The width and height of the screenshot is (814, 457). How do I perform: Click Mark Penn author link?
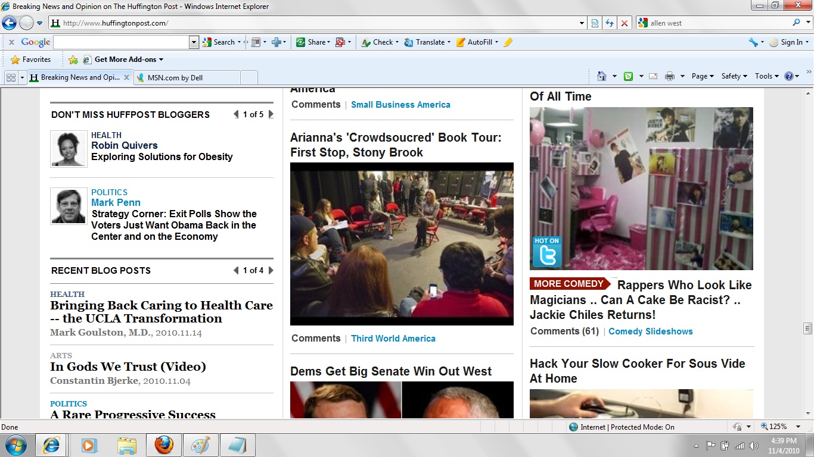tap(116, 202)
